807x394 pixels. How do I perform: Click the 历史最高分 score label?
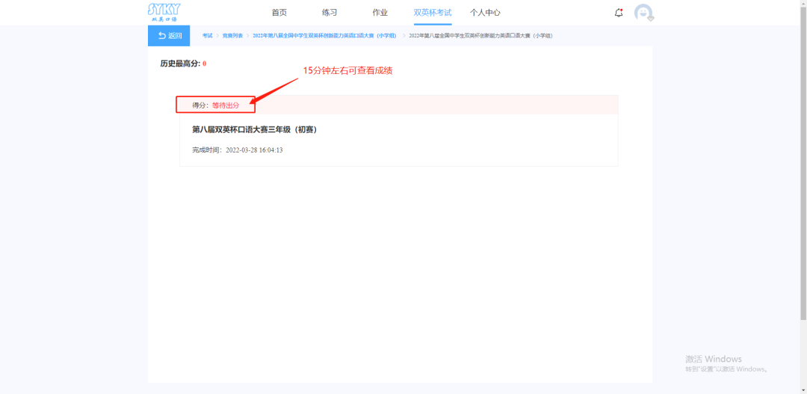(183, 64)
